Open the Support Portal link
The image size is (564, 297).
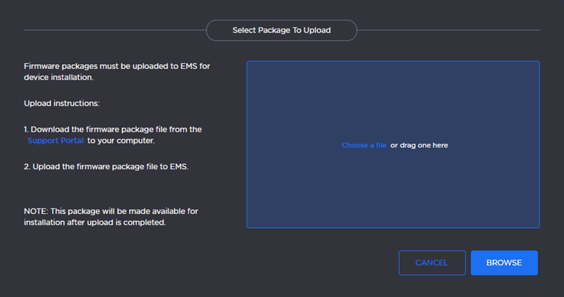tap(55, 141)
